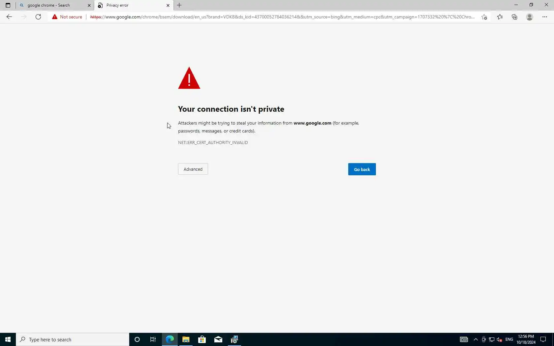Open the tab actions menu icon
The width and height of the screenshot is (554, 346).
[x=8, y=5]
